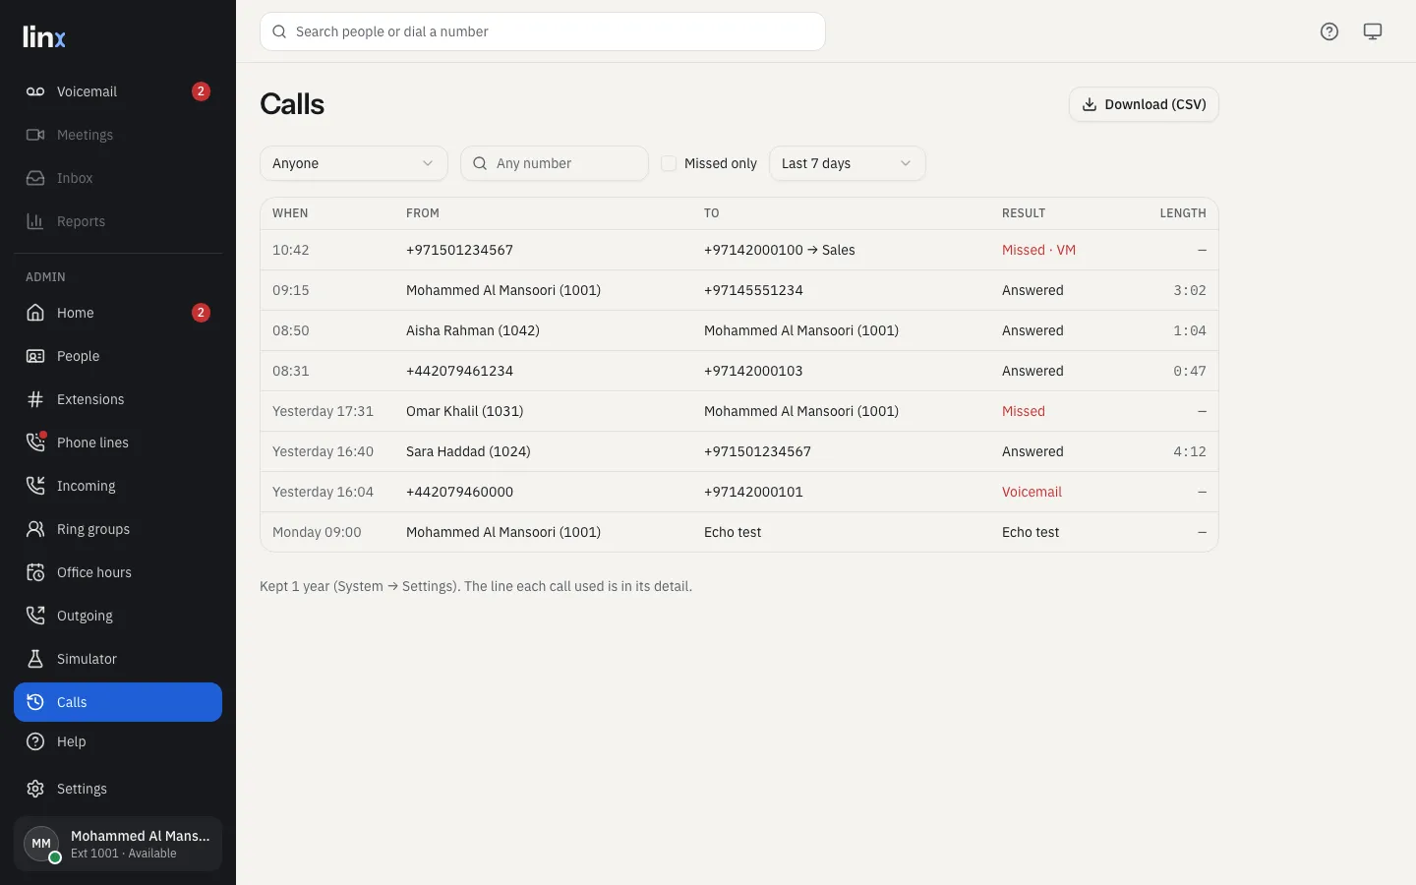This screenshot has width=1416, height=885.
Task: Click the LENGTH column header
Action: 1183,213
